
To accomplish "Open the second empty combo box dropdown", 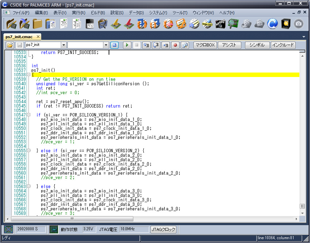I will [106, 45].
